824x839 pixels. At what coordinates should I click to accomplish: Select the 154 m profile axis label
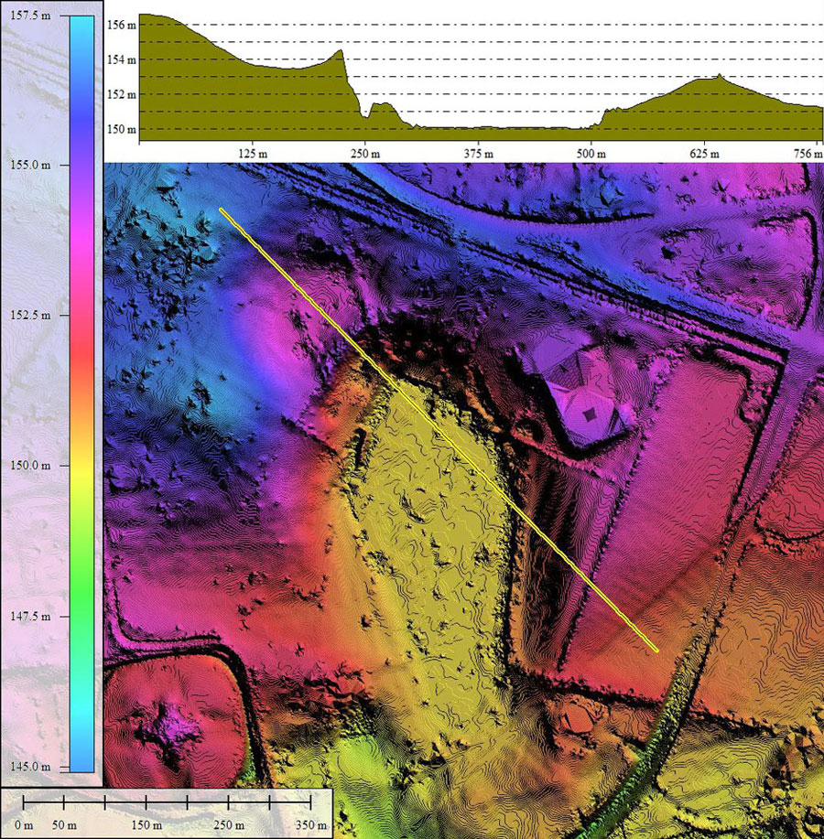tap(122, 60)
